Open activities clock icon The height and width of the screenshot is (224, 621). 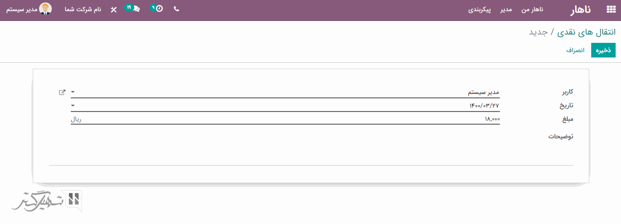point(159,9)
